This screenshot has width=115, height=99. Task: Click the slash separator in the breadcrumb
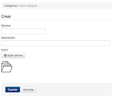[x=18, y=6]
